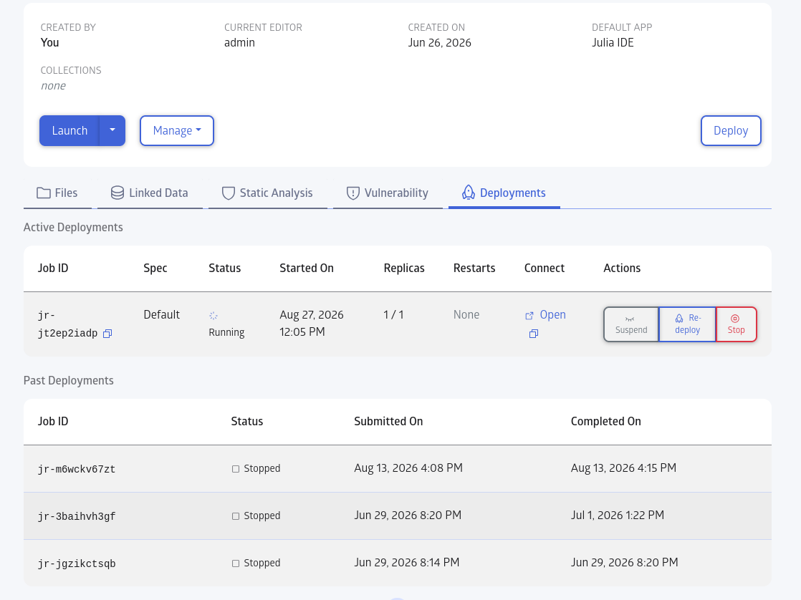Image resolution: width=801 pixels, height=600 pixels.
Task: Click Aug 13, 2026 4:15 PM cell
Action: (623, 468)
